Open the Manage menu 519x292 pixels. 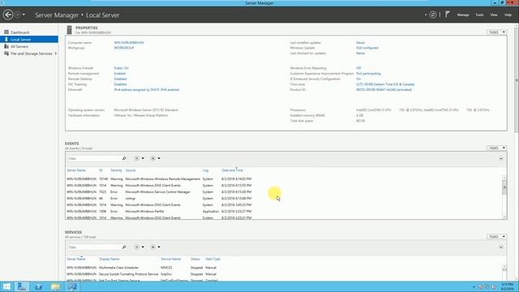tap(463, 15)
